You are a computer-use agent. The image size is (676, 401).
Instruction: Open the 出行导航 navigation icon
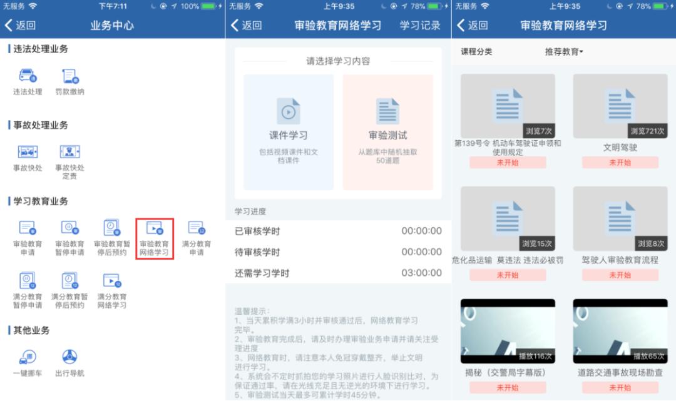pyautogui.click(x=69, y=356)
